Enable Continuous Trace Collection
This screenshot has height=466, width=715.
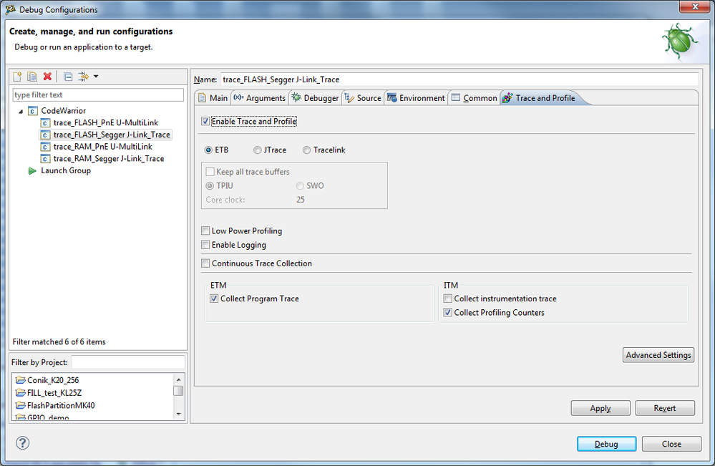(x=205, y=263)
